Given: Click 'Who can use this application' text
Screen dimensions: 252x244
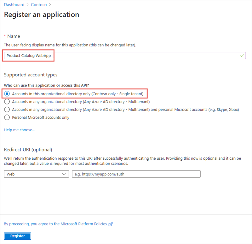Looking at the screenshot, I should point(46,85).
